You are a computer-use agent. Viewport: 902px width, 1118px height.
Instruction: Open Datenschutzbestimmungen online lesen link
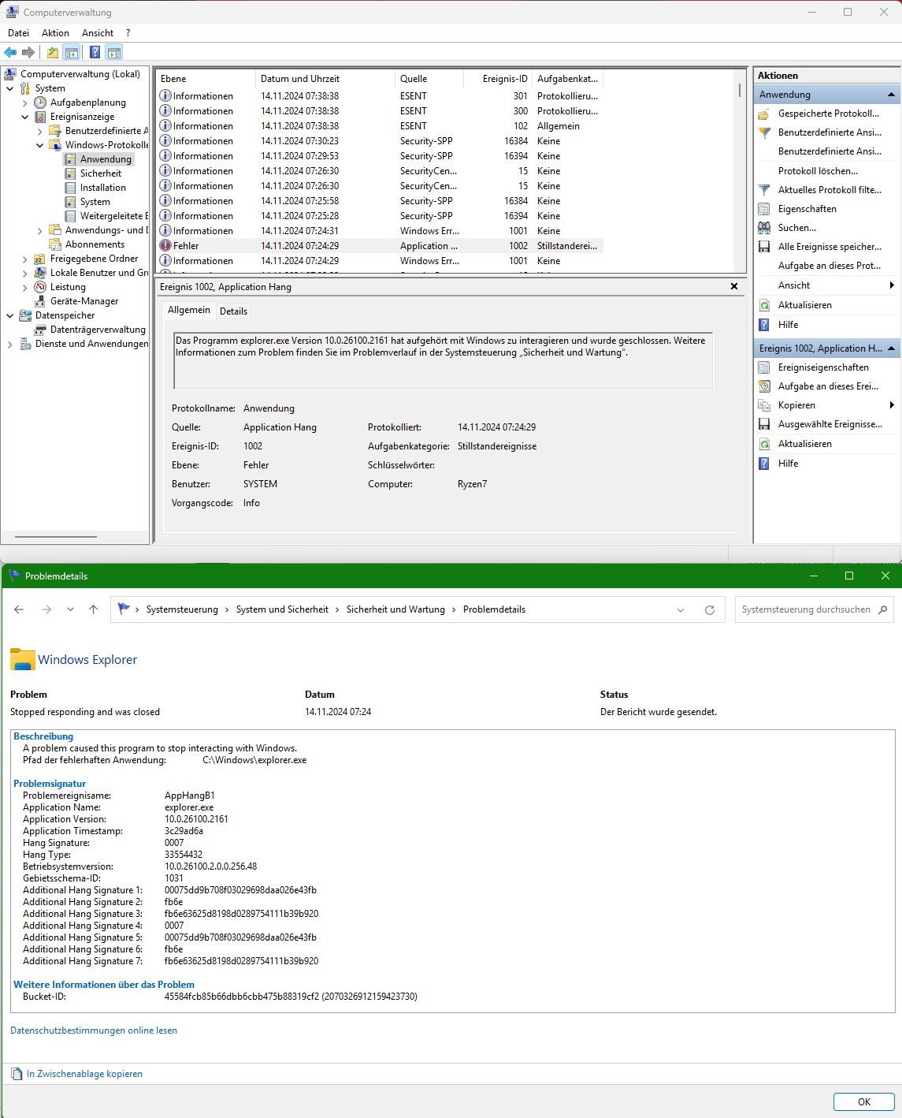pyautogui.click(x=94, y=1030)
